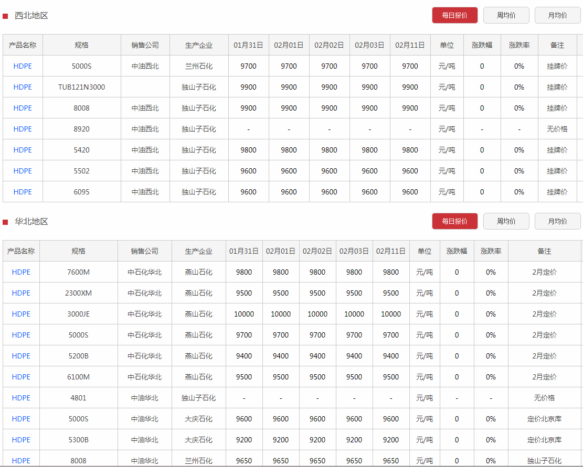Select 9400 under 02月01日 in 5200B row
Image resolution: width=583 pixels, height=467 pixels.
[281, 356]
